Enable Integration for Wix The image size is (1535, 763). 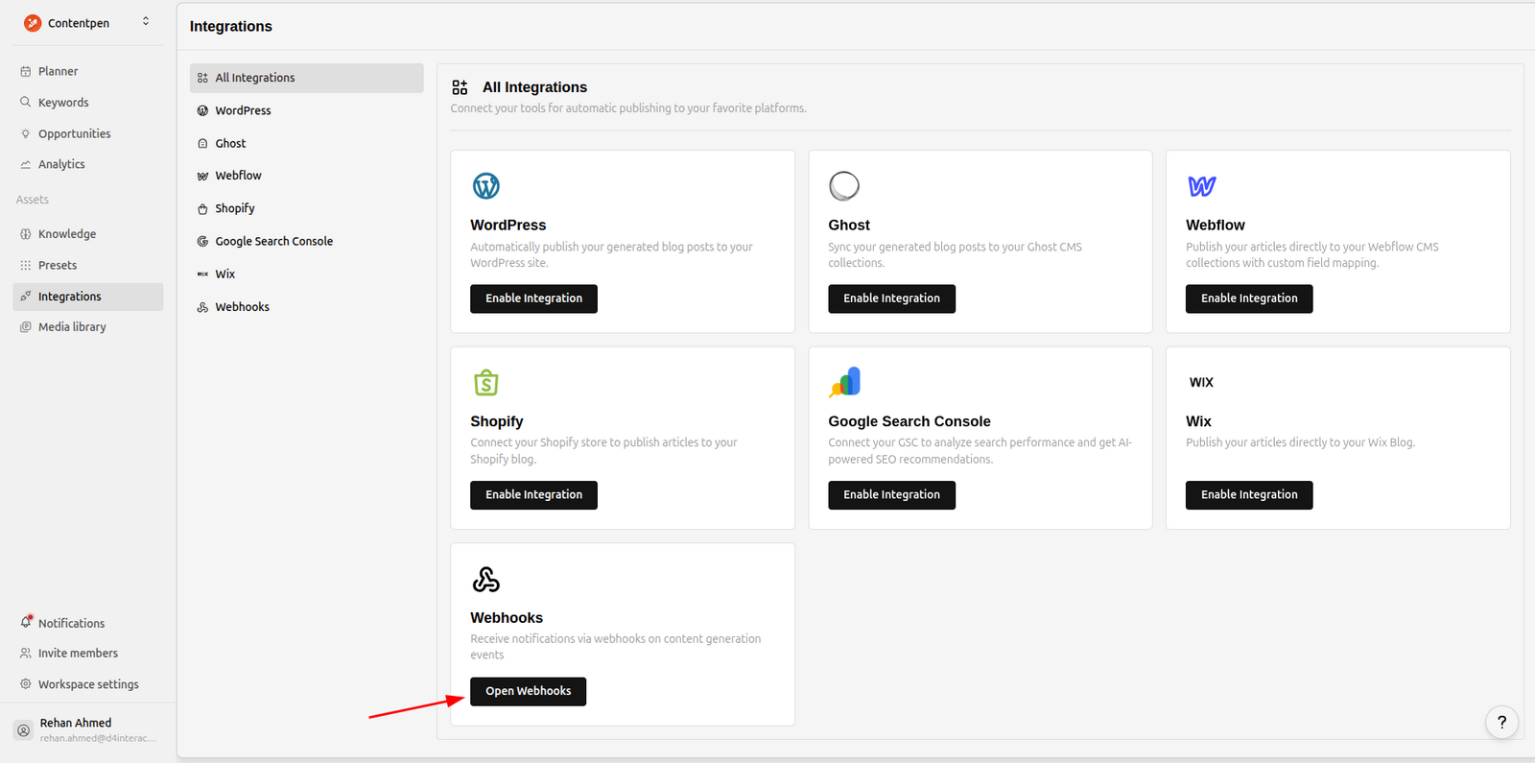(x=1248, y=495)
